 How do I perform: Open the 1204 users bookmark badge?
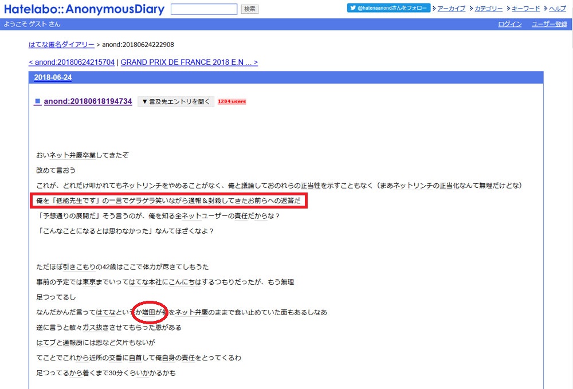tap(231, 101)
